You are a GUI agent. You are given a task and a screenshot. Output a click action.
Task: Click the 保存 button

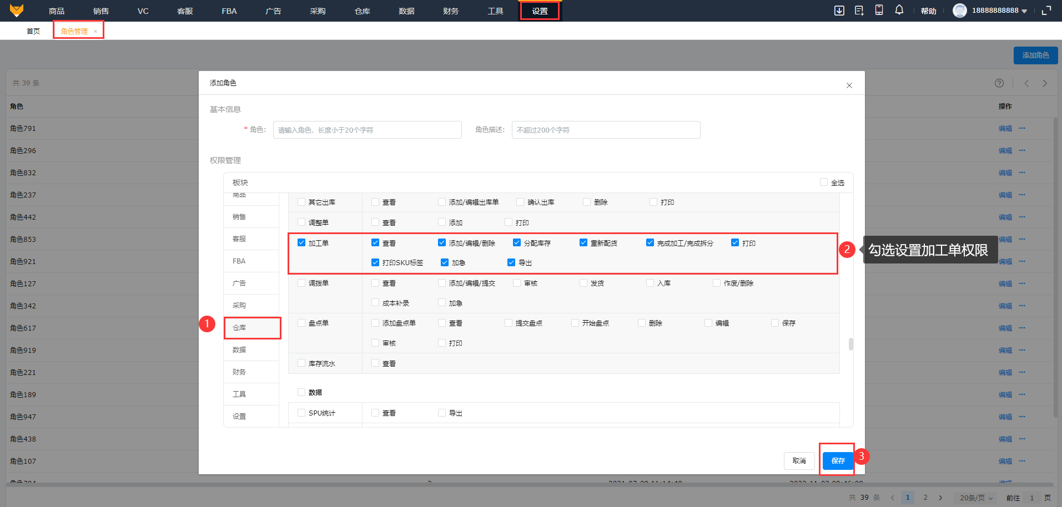tap(838, 461)
